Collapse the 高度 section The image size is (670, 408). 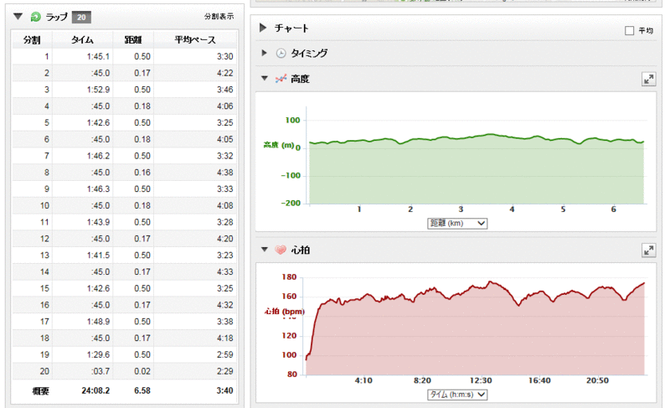264,79
